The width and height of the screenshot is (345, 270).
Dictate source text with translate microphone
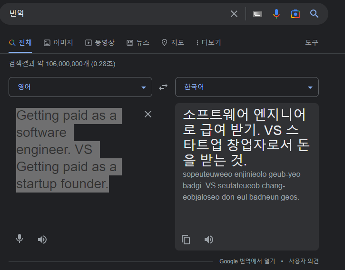click(20, 239)
